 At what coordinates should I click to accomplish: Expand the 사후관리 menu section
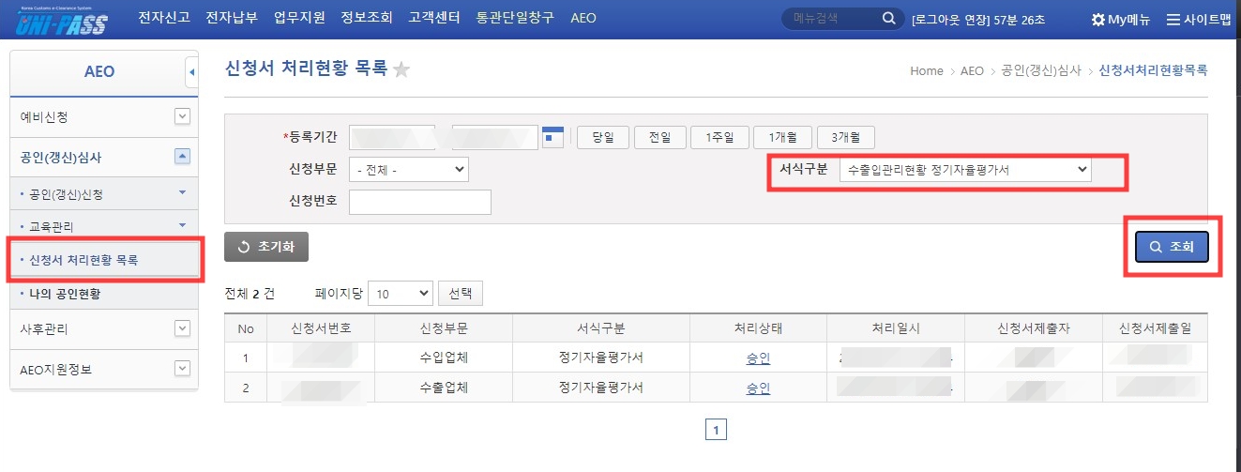click(x=183, y=328)
